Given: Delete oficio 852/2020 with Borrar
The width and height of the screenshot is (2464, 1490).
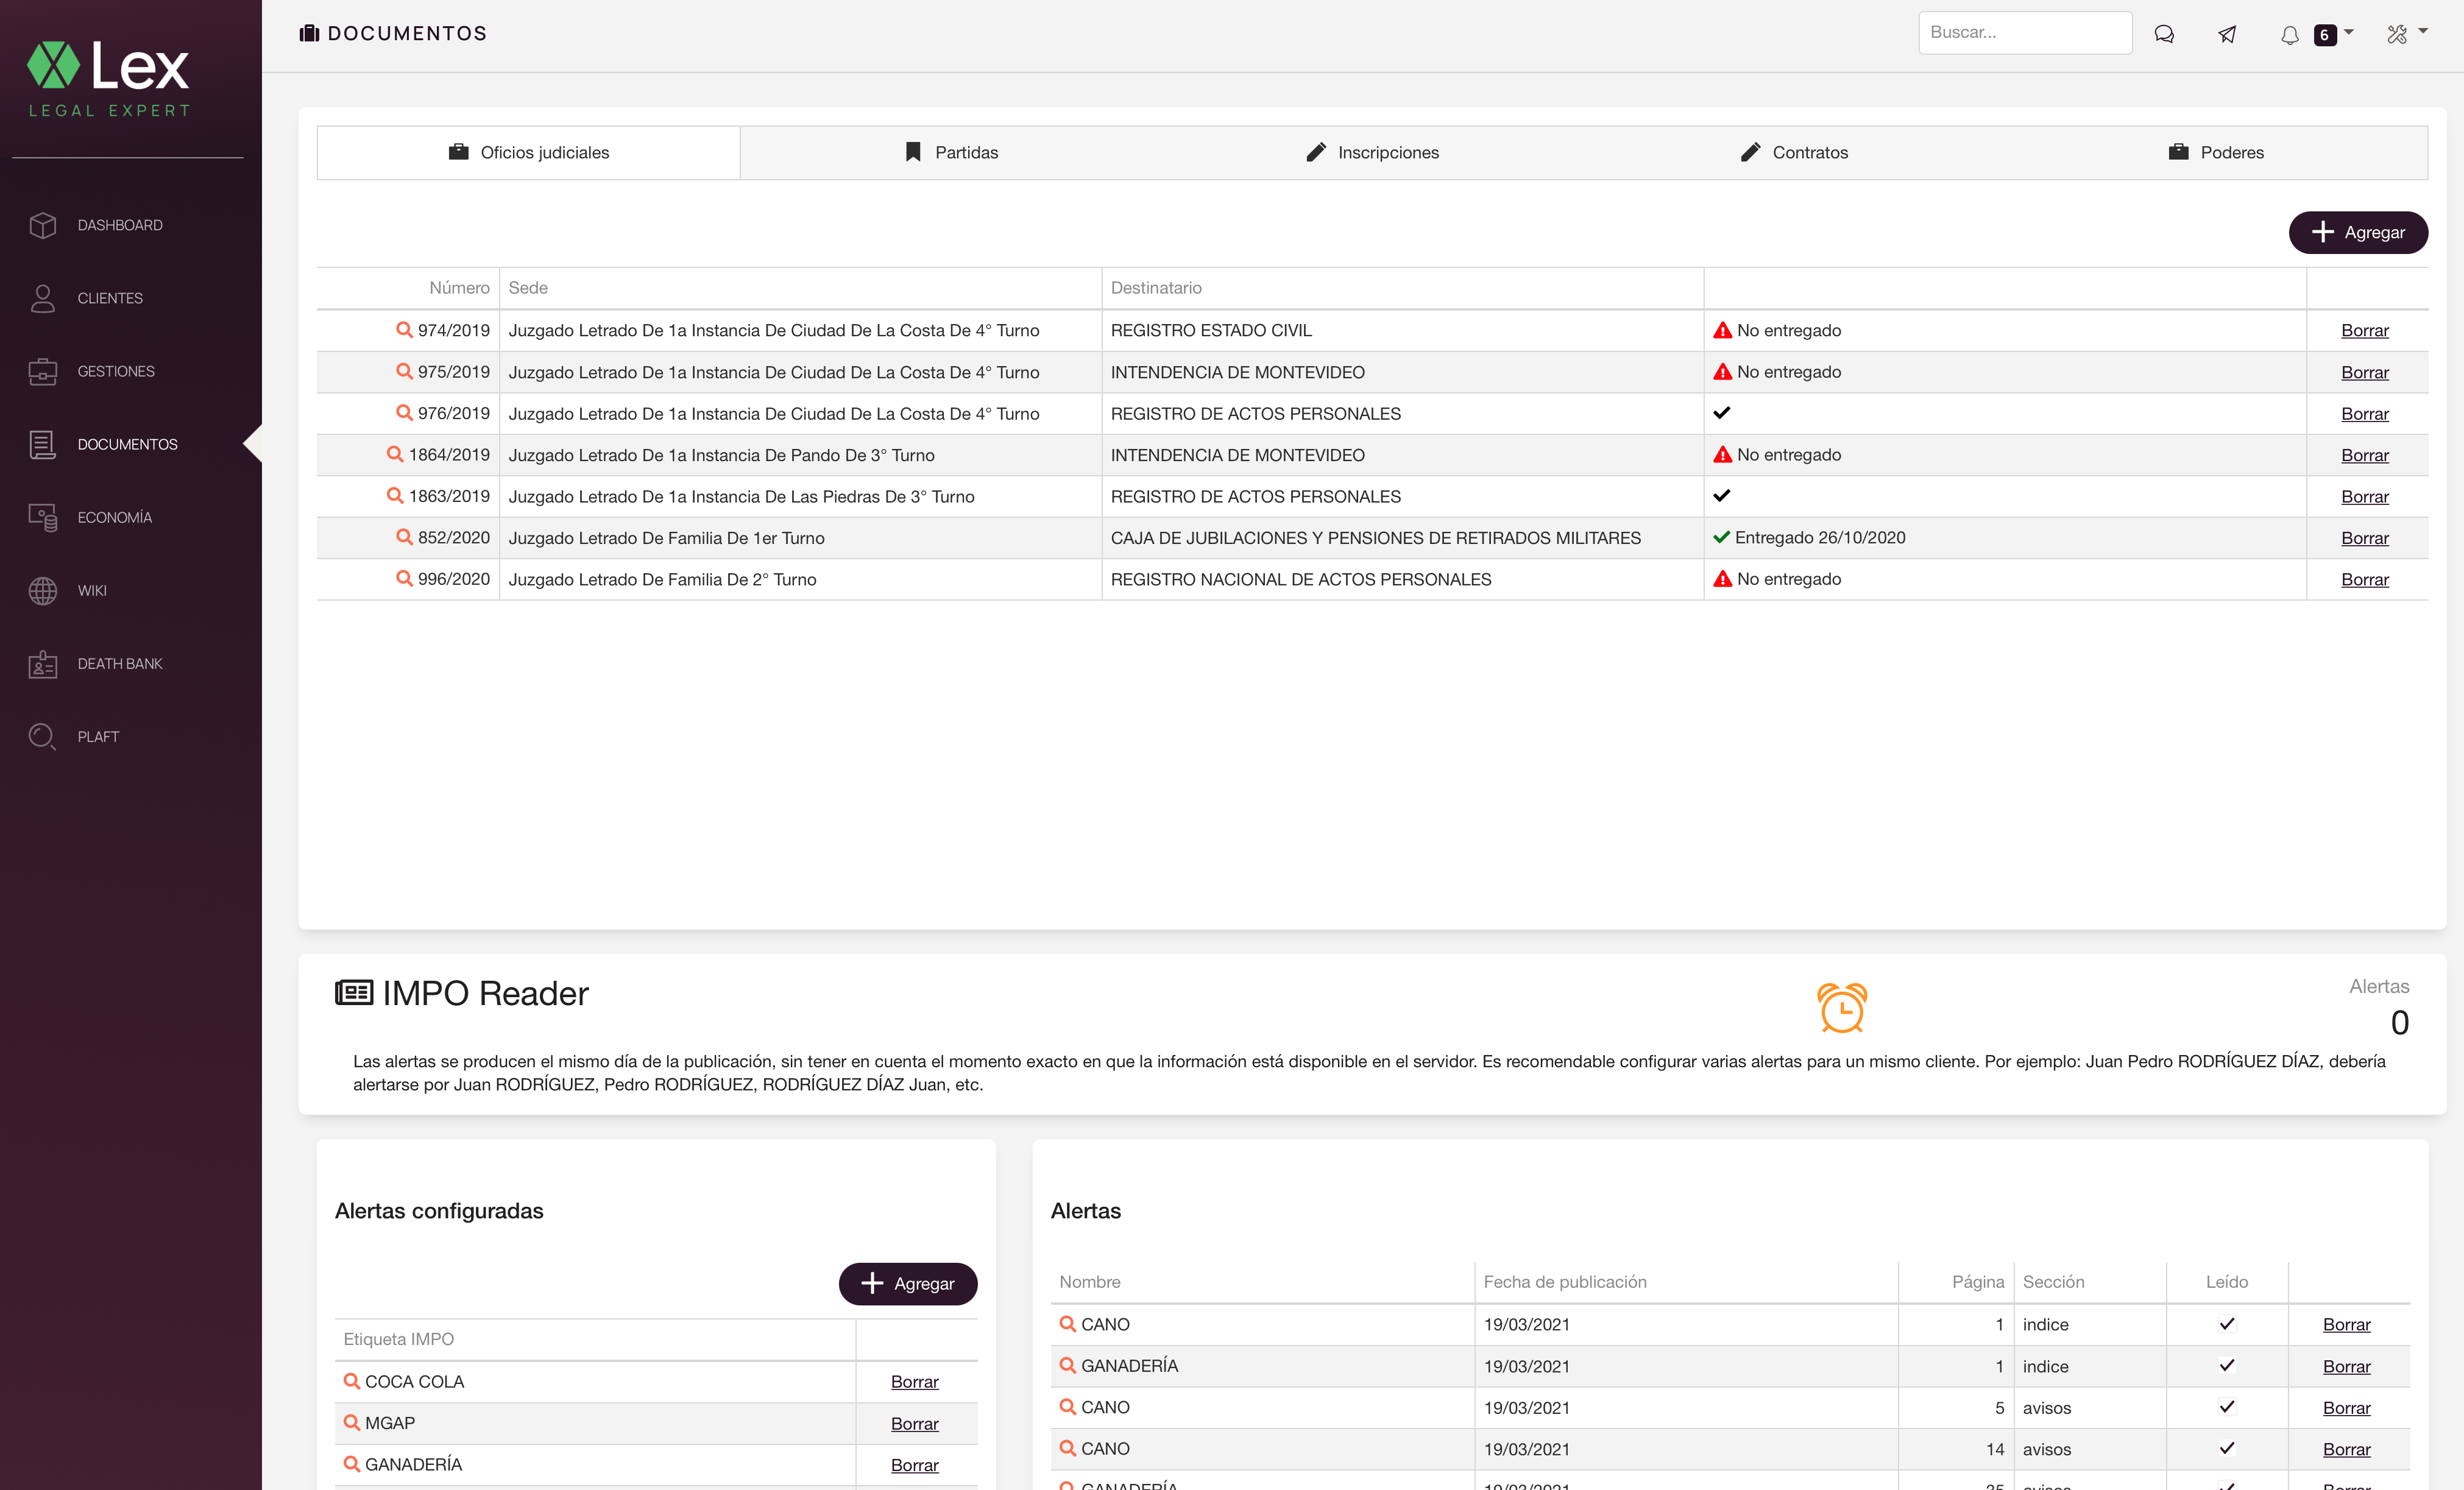Looking at the screenshot, I should [2364, 538].
